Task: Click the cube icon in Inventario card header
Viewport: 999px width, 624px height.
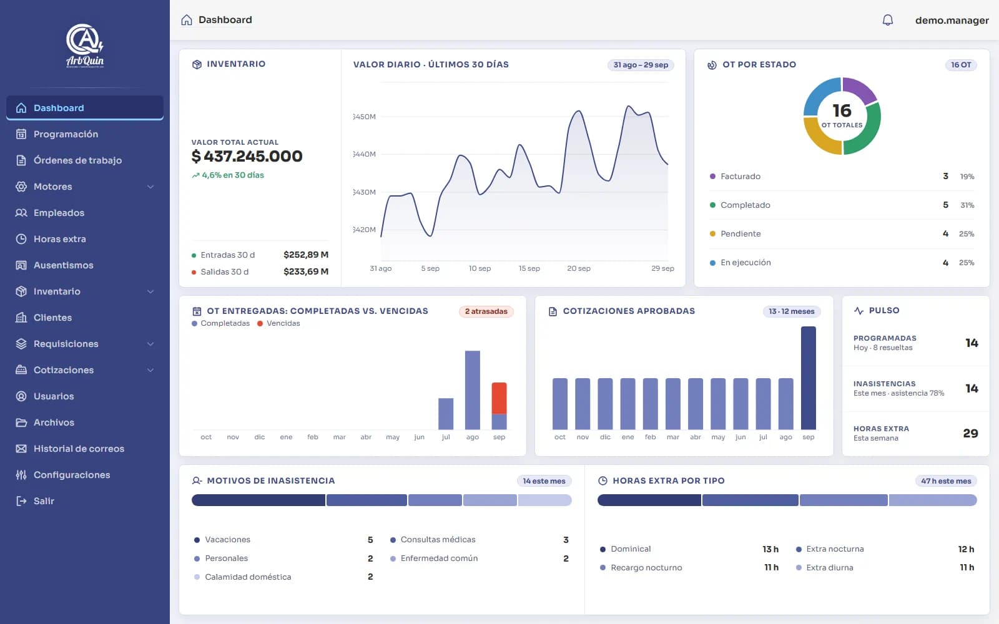Action: tap(197, 64)
